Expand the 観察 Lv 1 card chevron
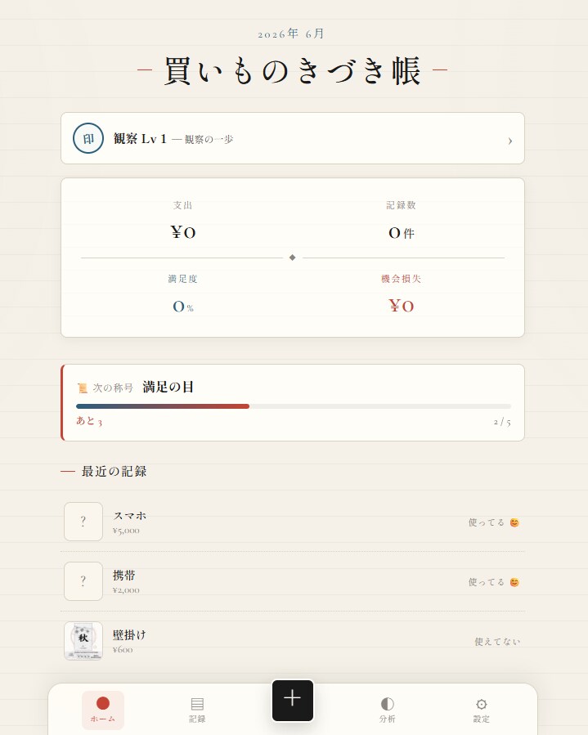This screenshot has height=735, width=588. click(x=510, y=141)
